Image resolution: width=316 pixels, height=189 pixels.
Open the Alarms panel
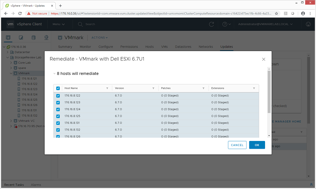(x=36, y=185)
